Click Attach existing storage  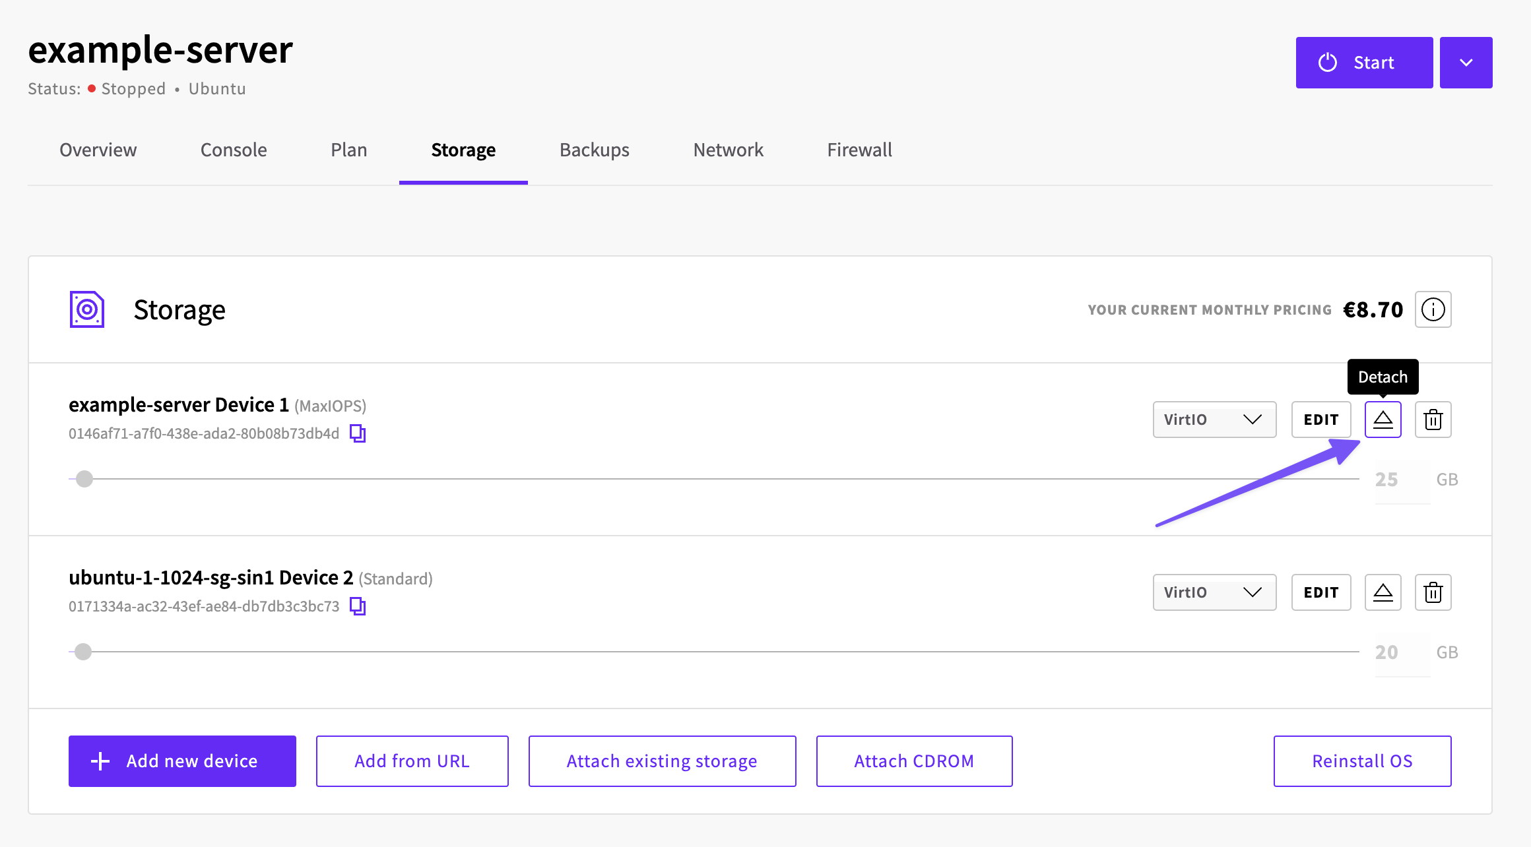[662, 761]
